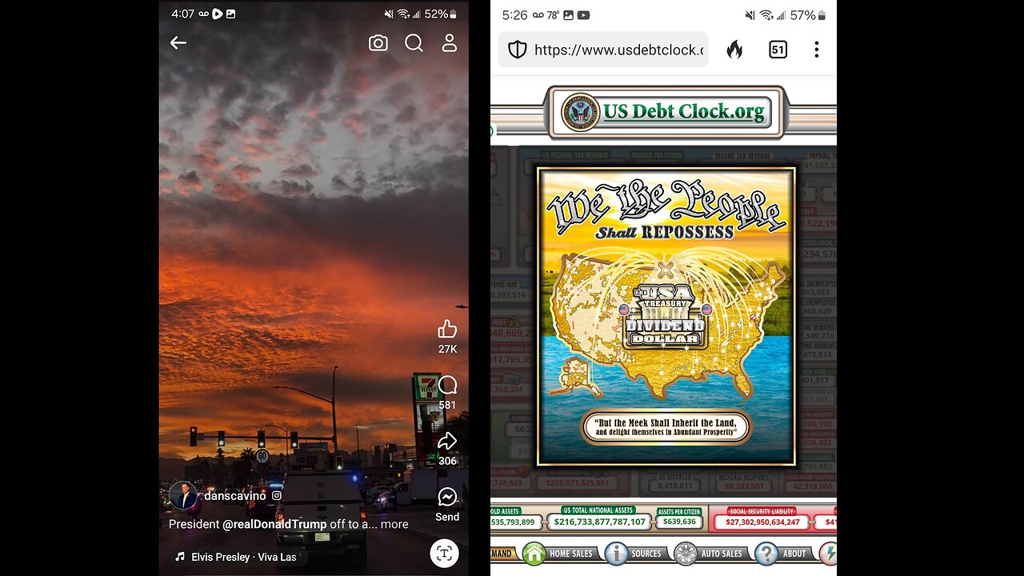1024x576 pixels.
Task: Tap the Treasury seal in the Debt Clock header
Action: [580, 112]
